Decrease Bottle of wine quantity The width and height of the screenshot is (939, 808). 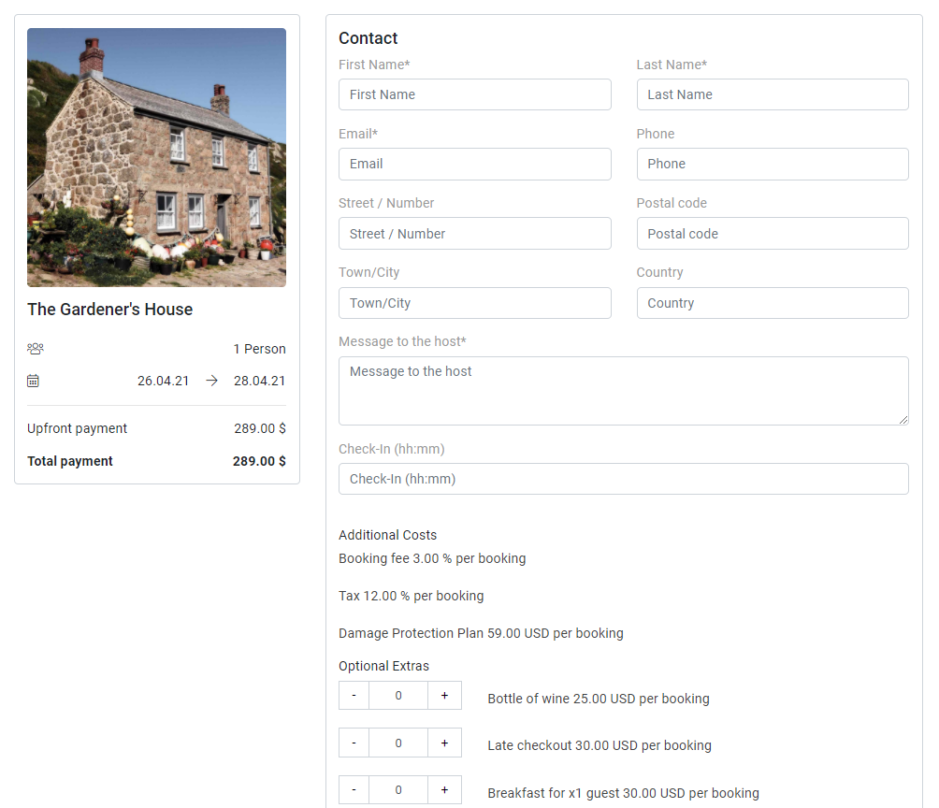[x=354, y=696]
